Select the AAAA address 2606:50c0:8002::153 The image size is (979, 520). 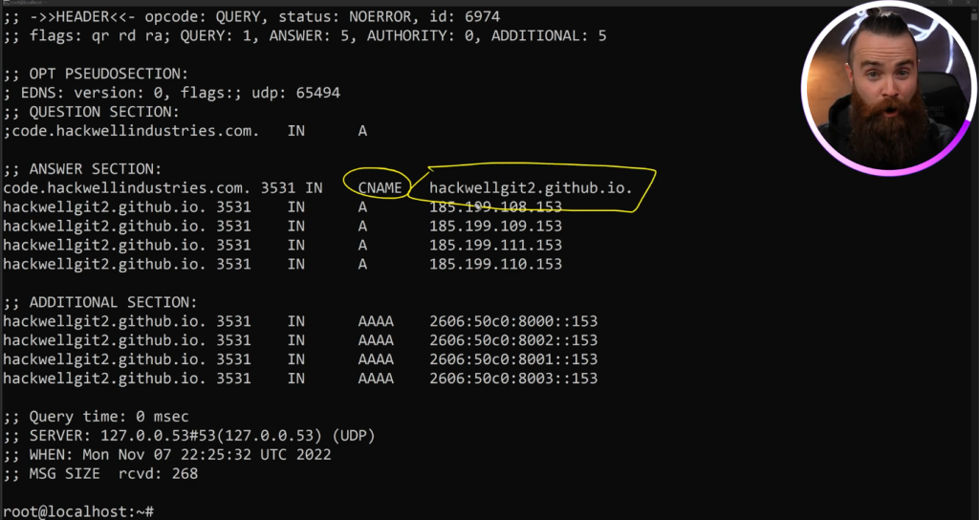point(513,340)
